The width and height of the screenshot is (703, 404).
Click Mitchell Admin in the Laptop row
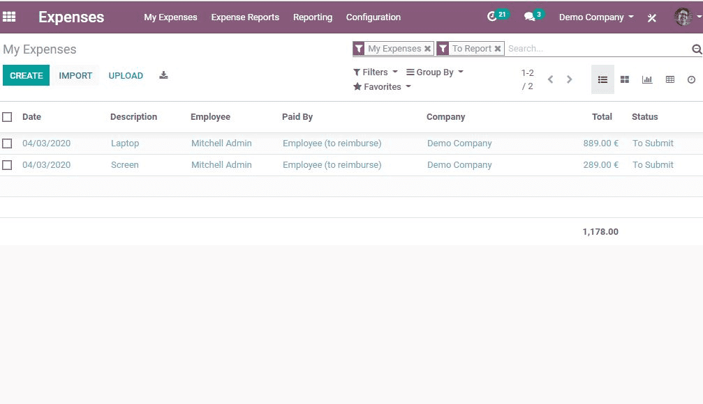tap(221, 143)
